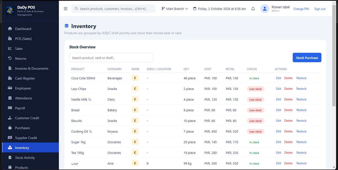Restock Cooking Oil 1L

click(x=301, y=131)
